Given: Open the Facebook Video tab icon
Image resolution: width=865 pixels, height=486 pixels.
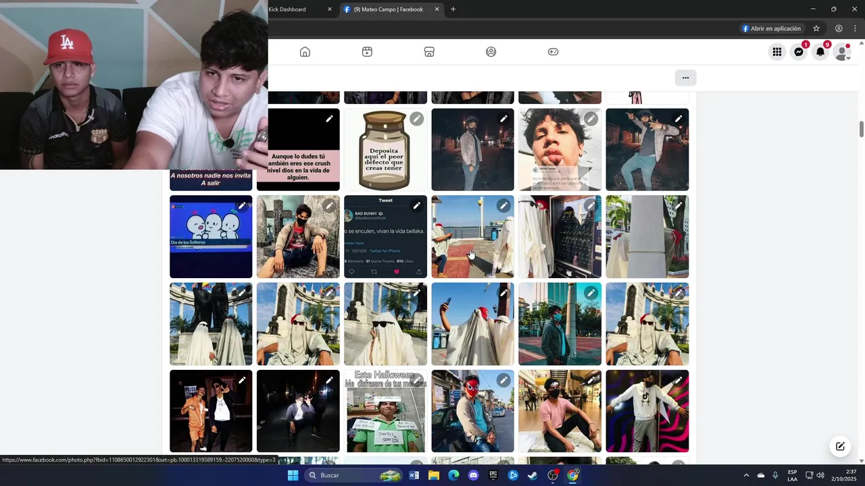Looking at the screenshot, I should (367, 52).
